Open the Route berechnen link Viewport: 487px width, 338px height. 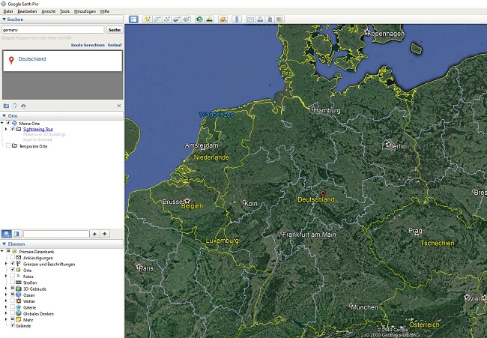pyautogui.click(x=88, y=45)
